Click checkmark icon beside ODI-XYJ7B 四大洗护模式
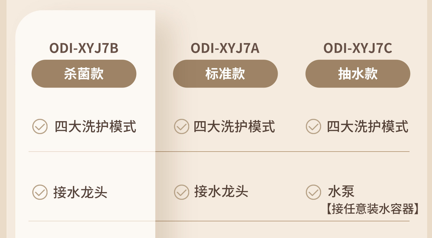 tap(40, 127)
